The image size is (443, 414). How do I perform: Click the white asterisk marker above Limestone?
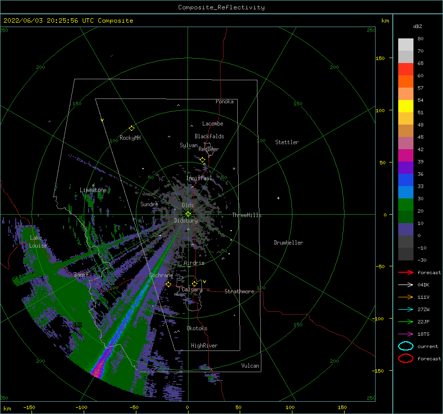coord(93,186)
